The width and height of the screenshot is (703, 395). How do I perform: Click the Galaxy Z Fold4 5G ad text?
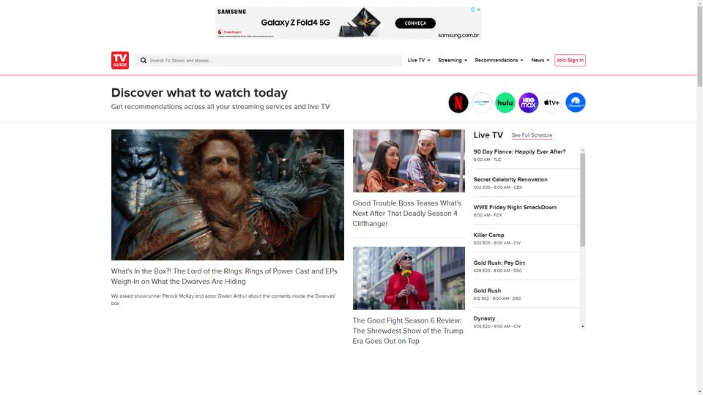[295, 23]
